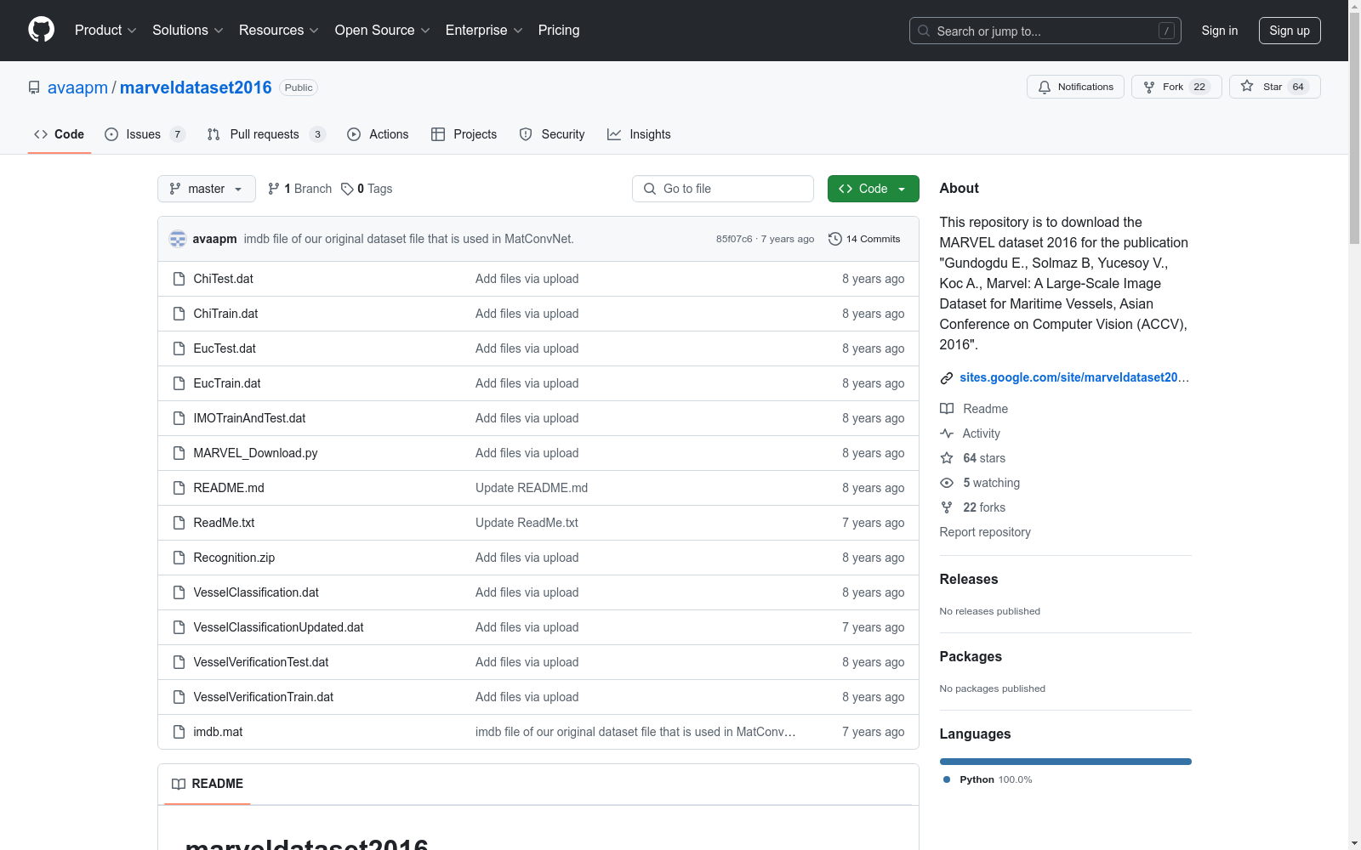Click Report repository link

[985, 532]
